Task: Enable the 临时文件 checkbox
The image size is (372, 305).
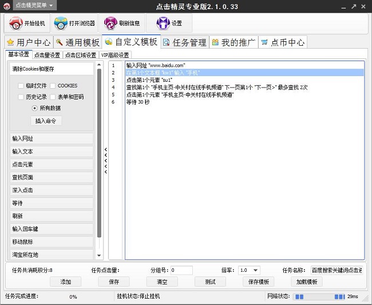Action: coord(21,86)
